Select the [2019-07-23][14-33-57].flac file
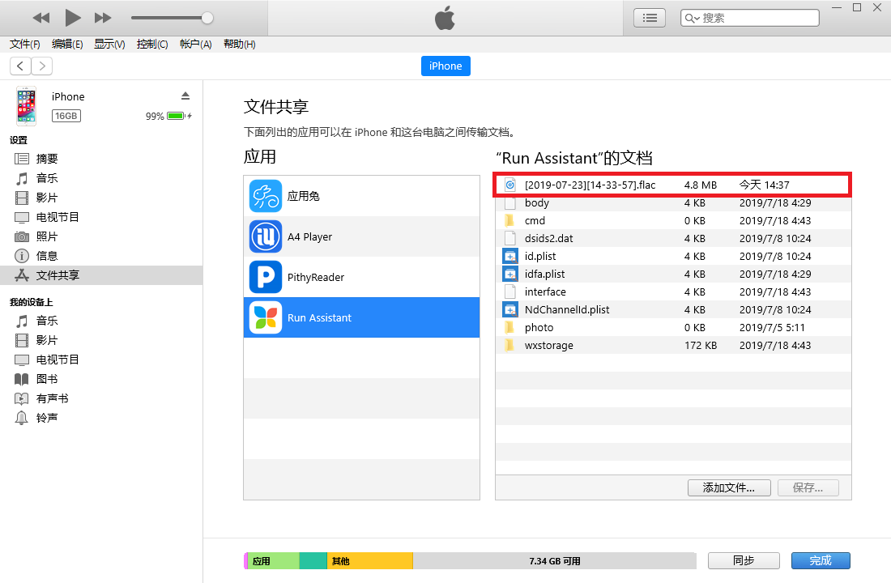 (673, 185)
